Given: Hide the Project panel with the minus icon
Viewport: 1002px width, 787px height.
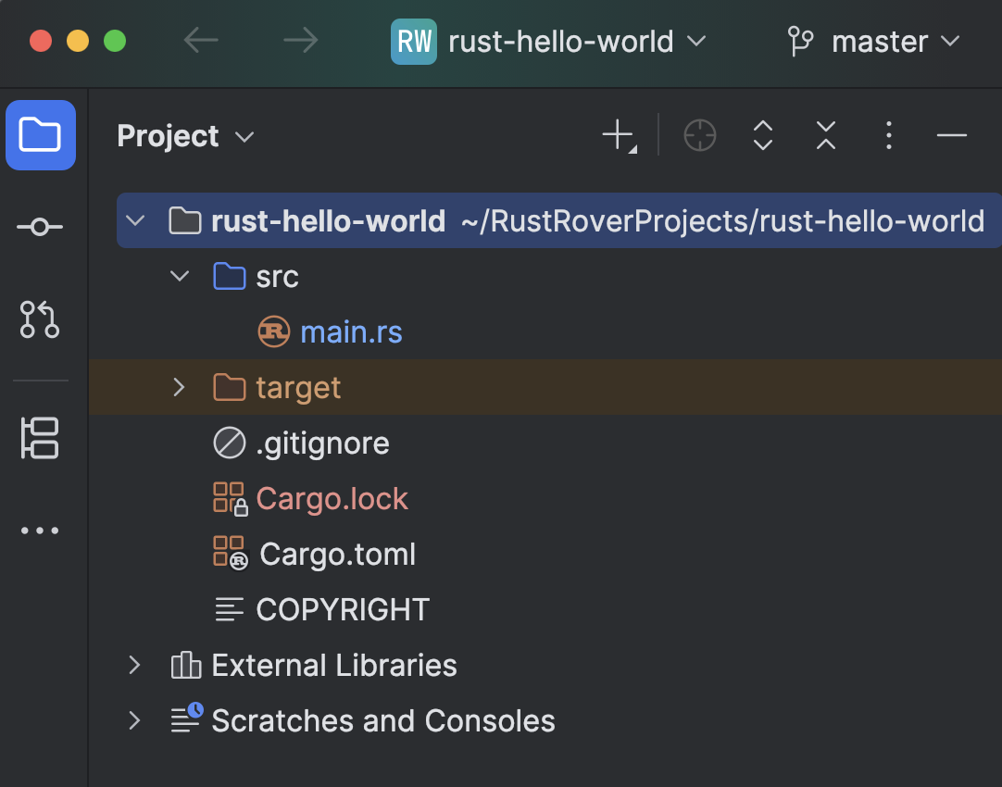Looking at the screenshot, I should tap(951, 135).
